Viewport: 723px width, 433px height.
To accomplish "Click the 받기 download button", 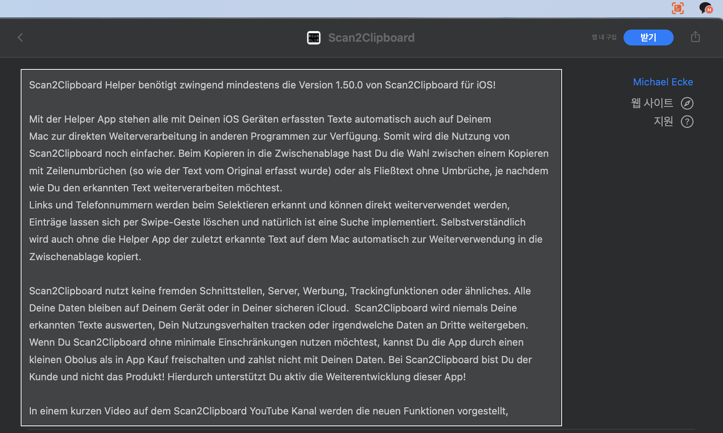I will pos(648,37).
